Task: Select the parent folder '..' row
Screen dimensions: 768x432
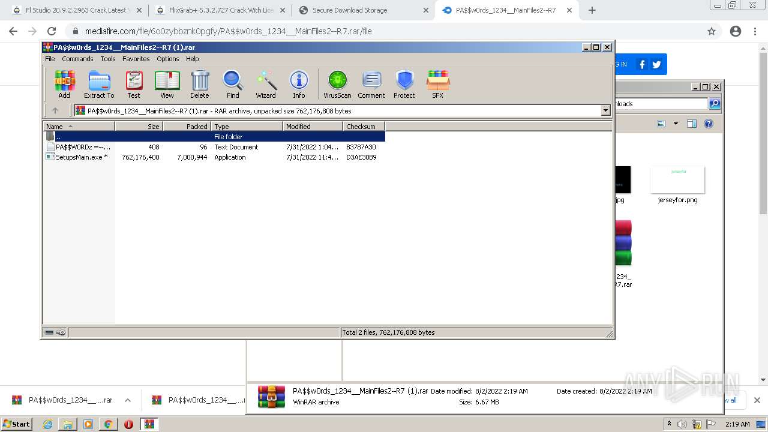Action: (x=214, y=137)
